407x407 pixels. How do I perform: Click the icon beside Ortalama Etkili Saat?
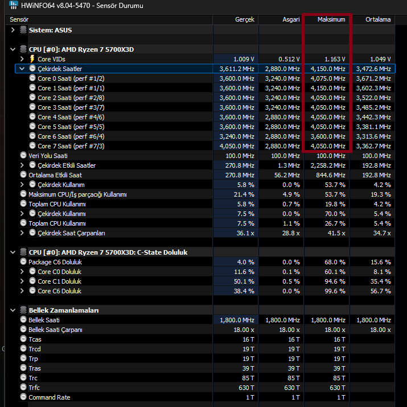pyautogui.click(x=23, y=175)
